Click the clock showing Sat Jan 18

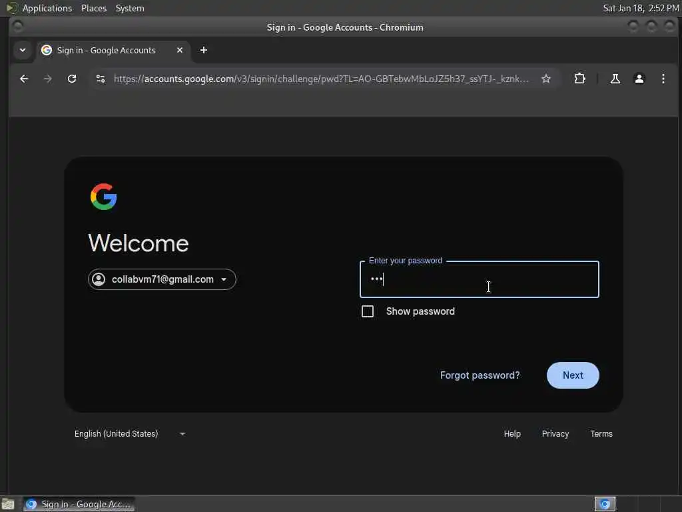pos(641,8)
